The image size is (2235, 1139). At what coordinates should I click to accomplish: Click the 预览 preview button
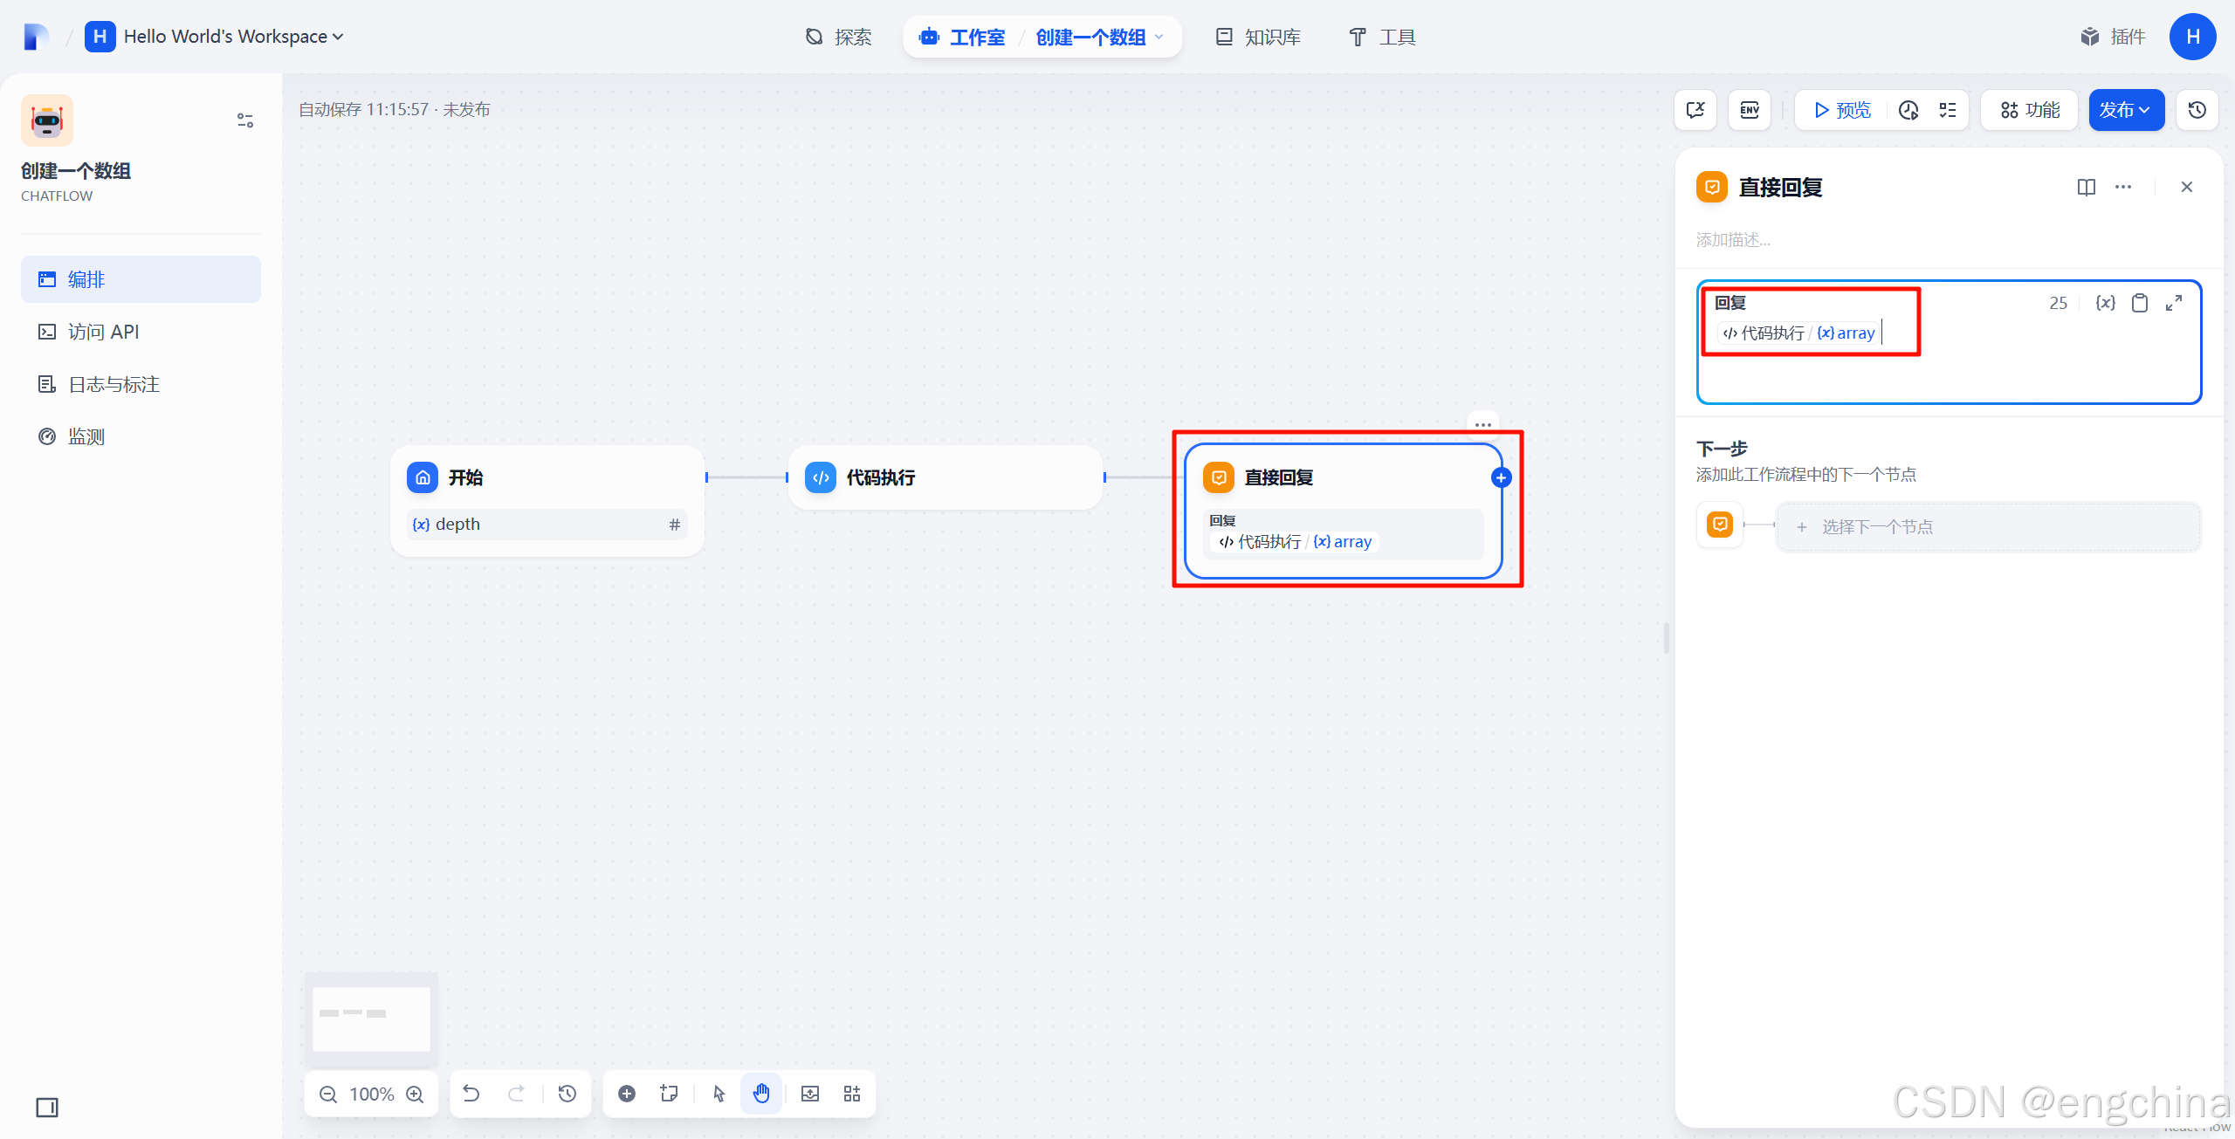[1842, 110]
